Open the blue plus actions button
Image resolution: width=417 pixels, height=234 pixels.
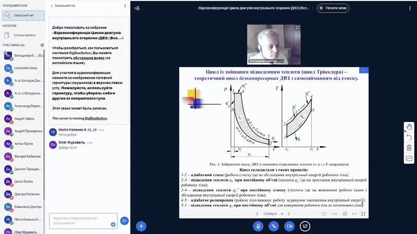[x=141, y=226]
